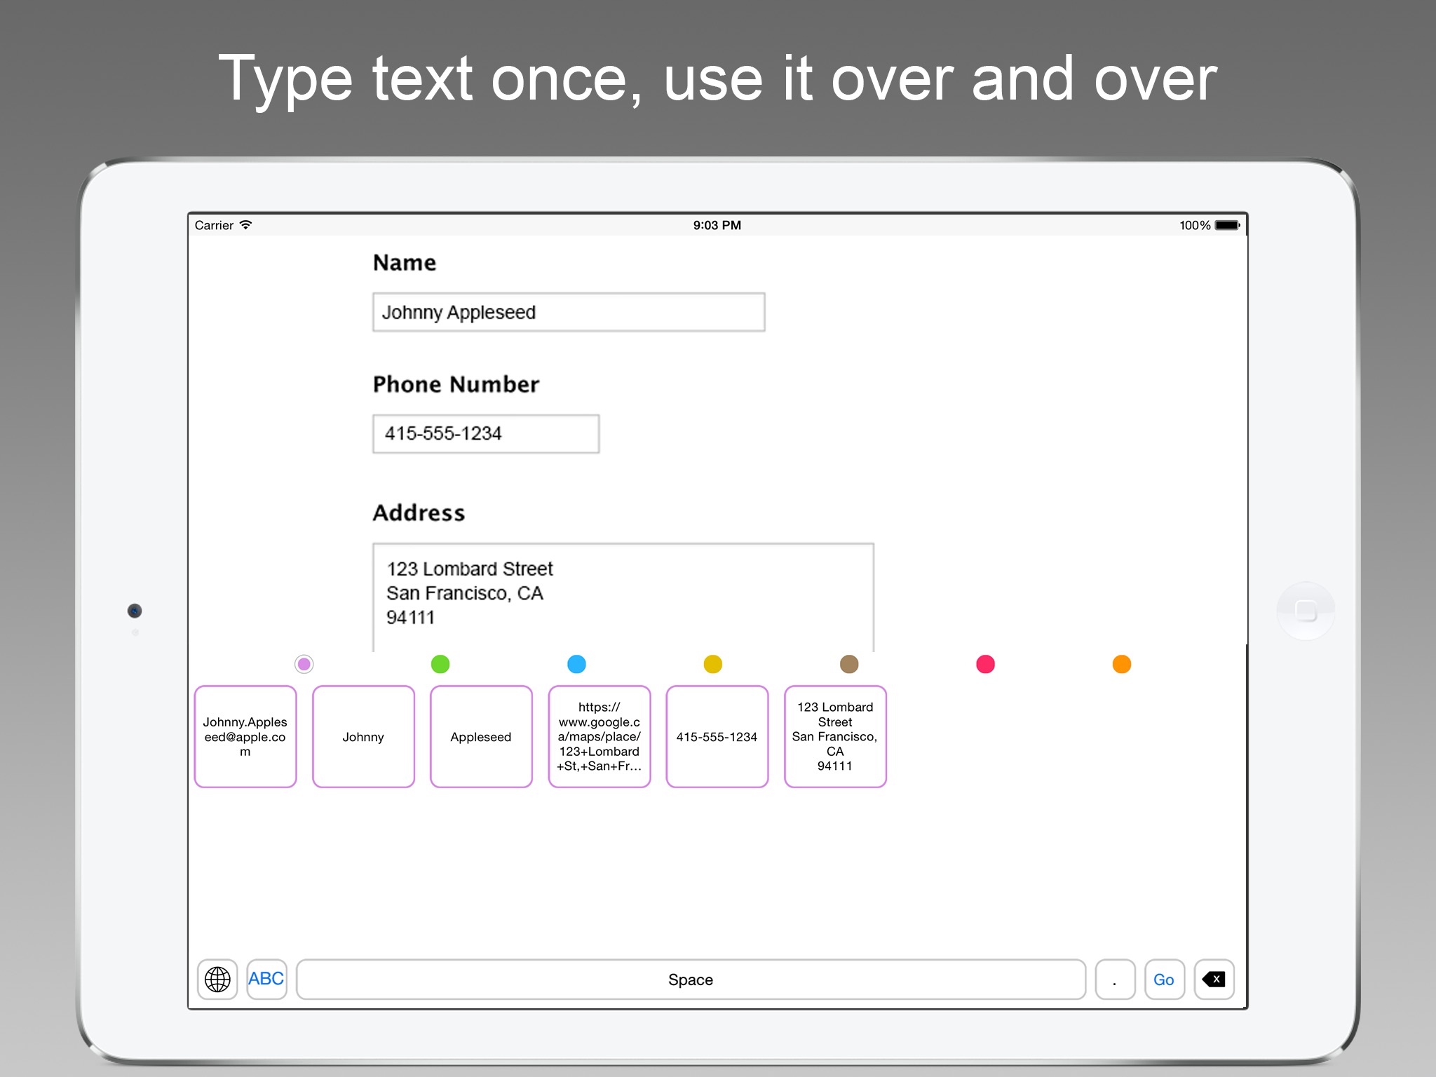Click the Phone Number input field

(486, 434)
